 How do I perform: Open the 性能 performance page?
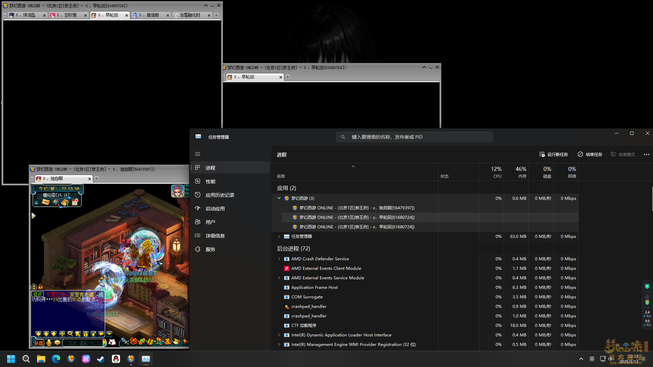click(x=230, y=181)
